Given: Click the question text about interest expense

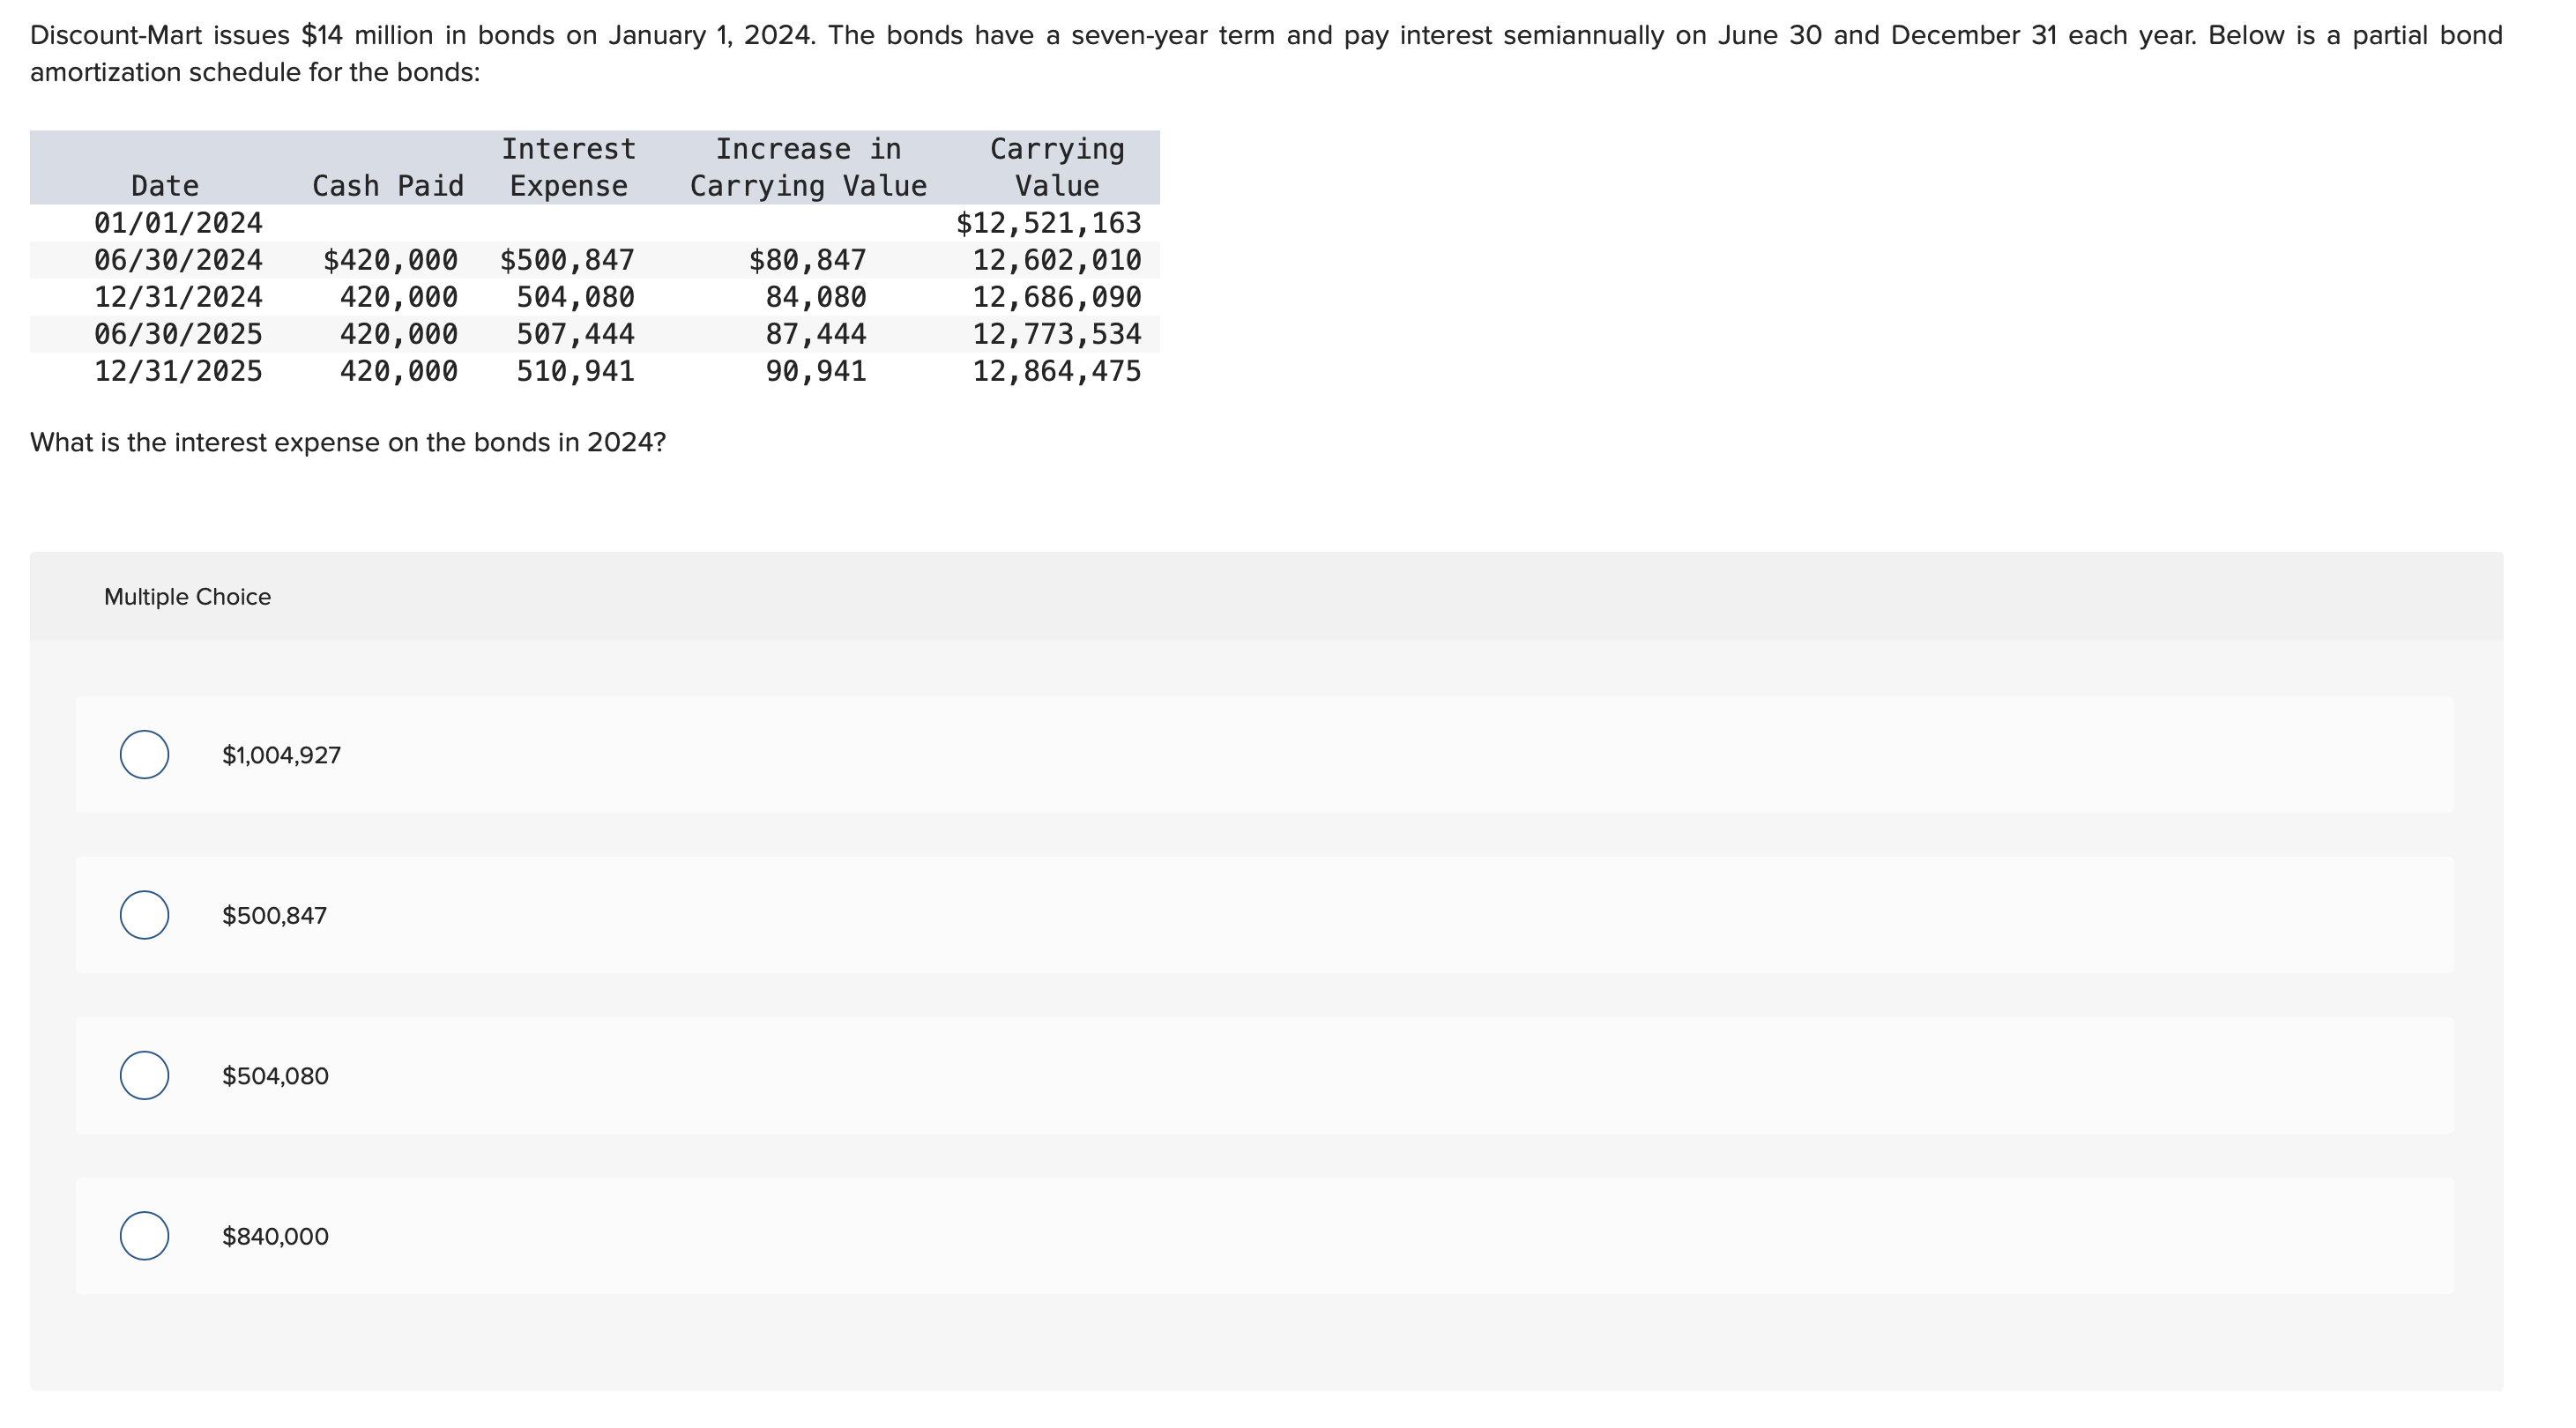Looking at the screenshot, I should coord(348,441).
